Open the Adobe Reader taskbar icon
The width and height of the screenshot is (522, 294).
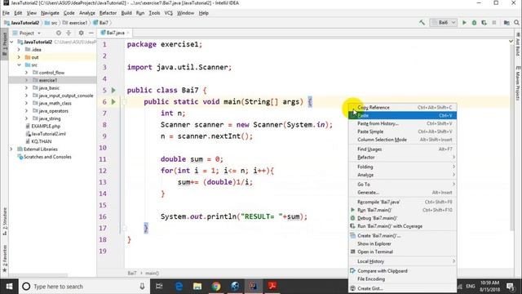[x=272, y=287]
